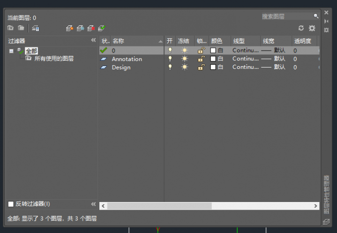Open the palette properties icon on side bar
This screenshot has height=233, width=337.
(326, 30)
